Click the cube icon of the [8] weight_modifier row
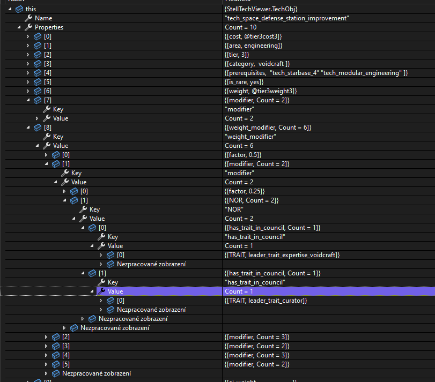The image size is (435, 382). [x=38, y=128]
